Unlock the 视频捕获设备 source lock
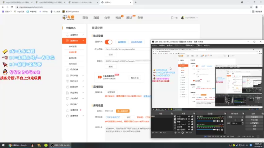 pyautogui.click(x=192, y=119)
